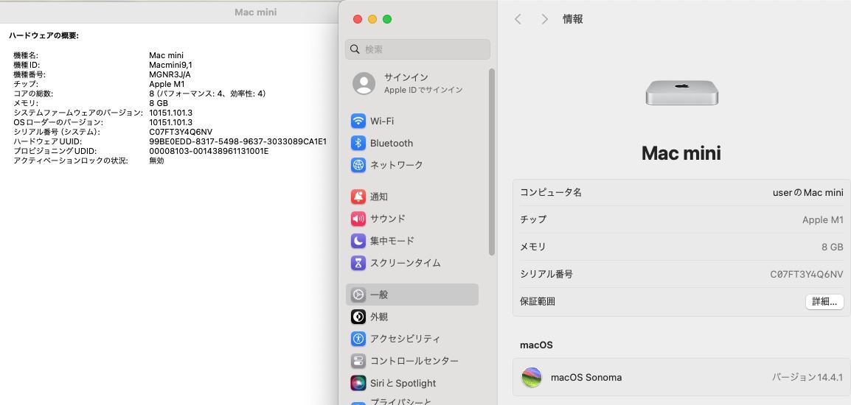Click 機種名 Mac mini value in report
The width and height of the screenshot is (851, 405).
[x=166, y=55]
